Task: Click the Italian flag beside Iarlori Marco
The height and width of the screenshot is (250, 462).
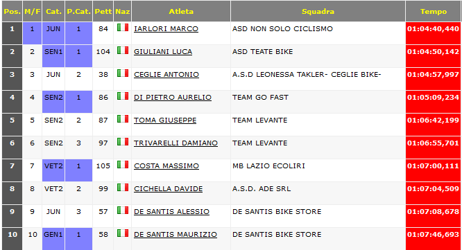Action: (x=123, y=28)
